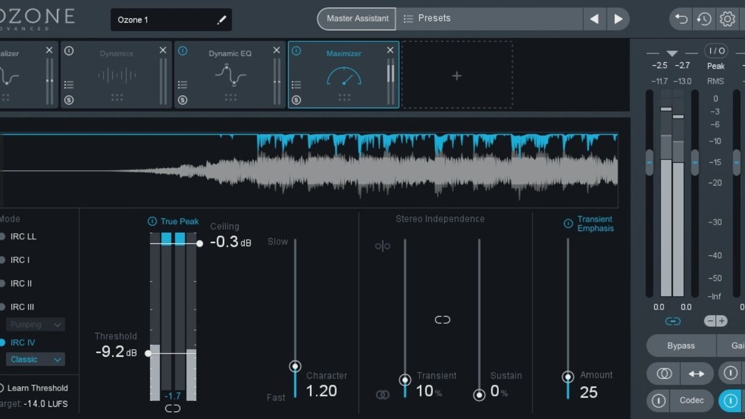Image resolution: width=745 pixels, height=419 pixels.
Task: Click the Sustain stereo independence slider handle
Action: pyautogui.click(x=479, y=395)
